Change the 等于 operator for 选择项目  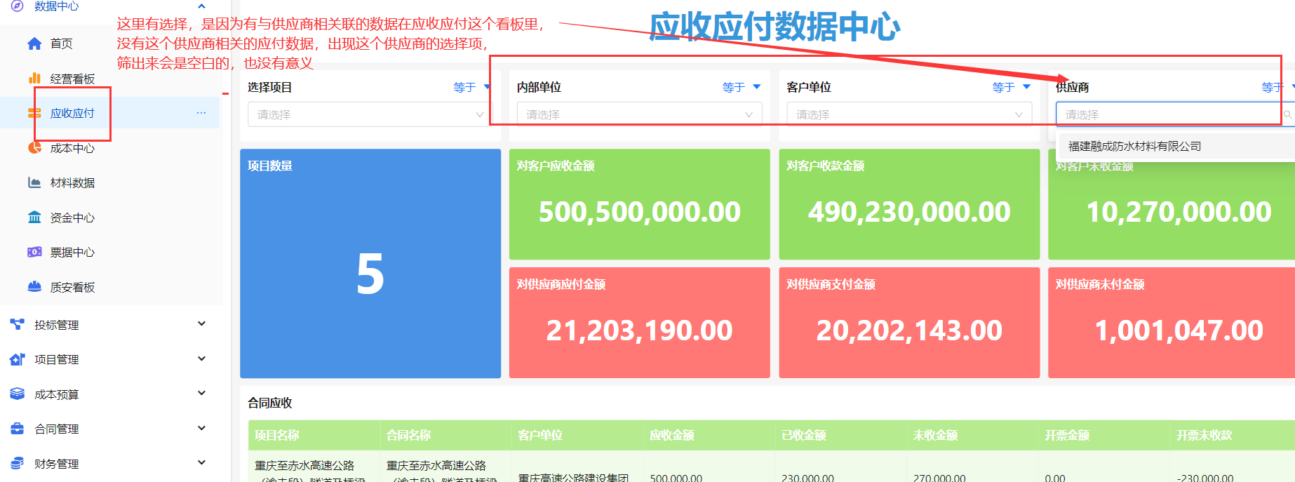click(471, 87)
